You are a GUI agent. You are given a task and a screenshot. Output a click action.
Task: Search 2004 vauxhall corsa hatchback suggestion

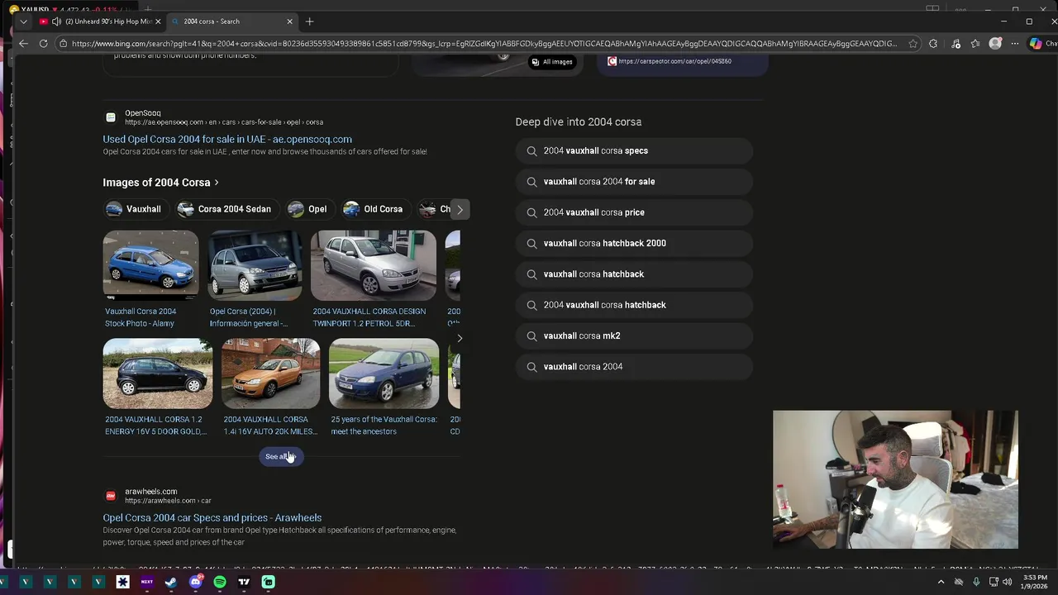tap(634, 305)
